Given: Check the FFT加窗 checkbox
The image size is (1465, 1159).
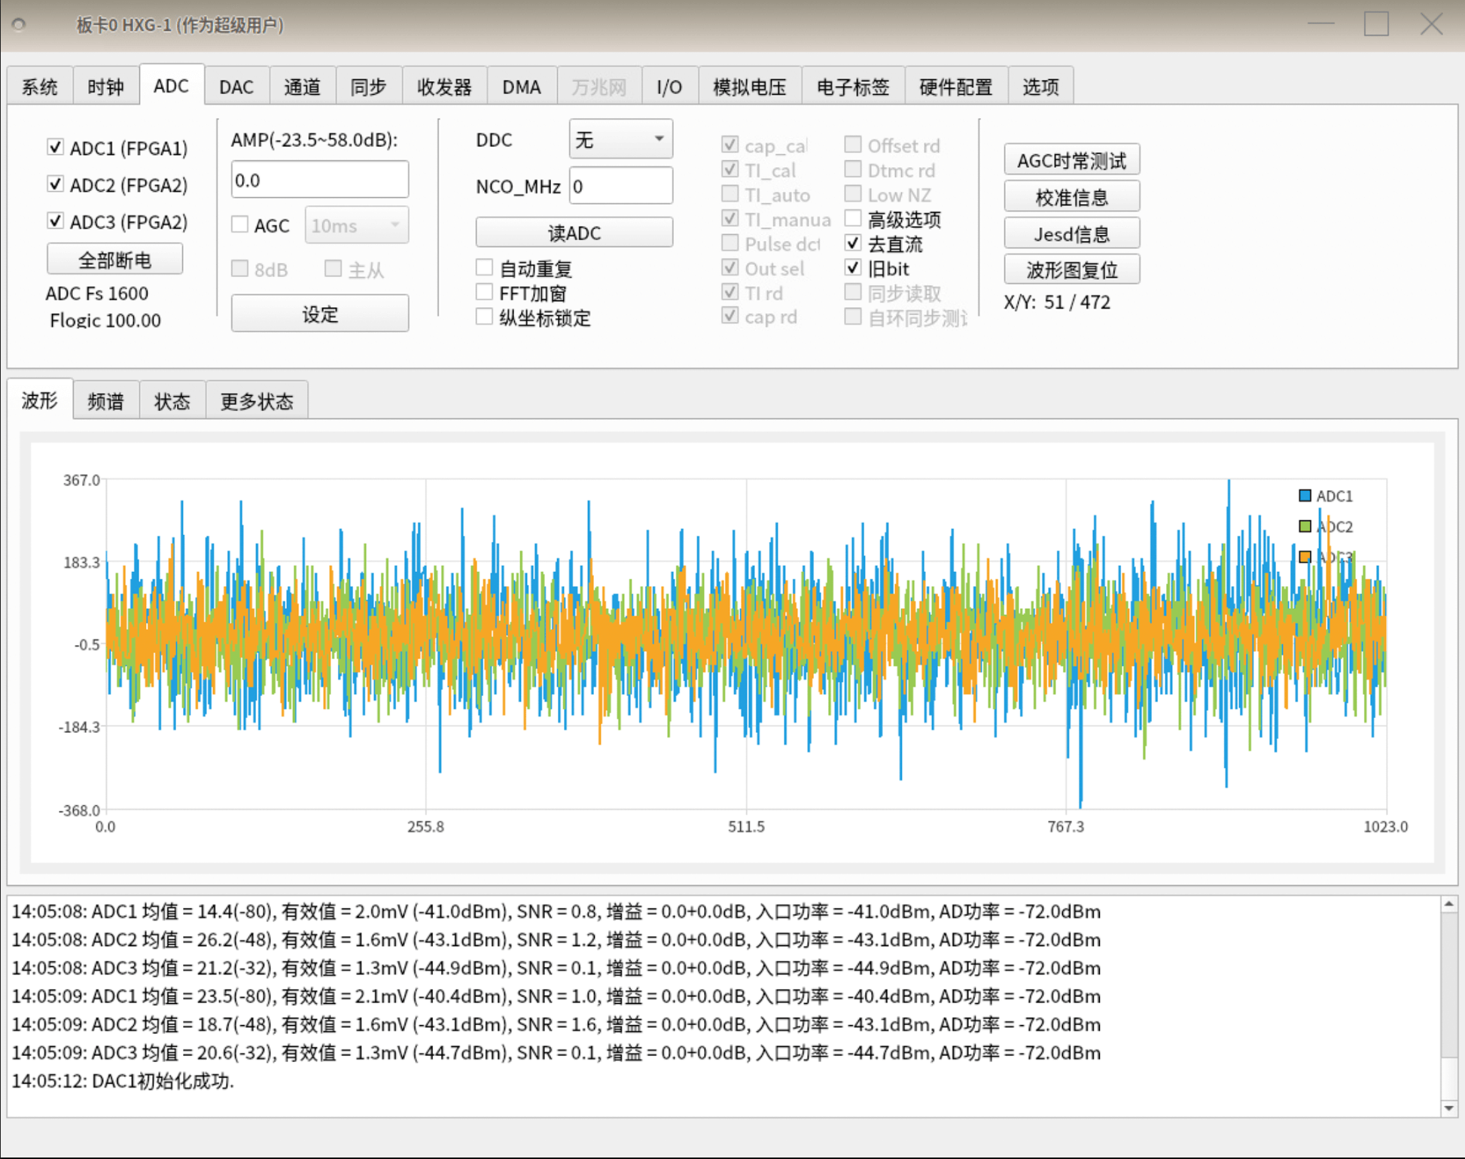Looking at the screenshot, I should pos(484,292).
